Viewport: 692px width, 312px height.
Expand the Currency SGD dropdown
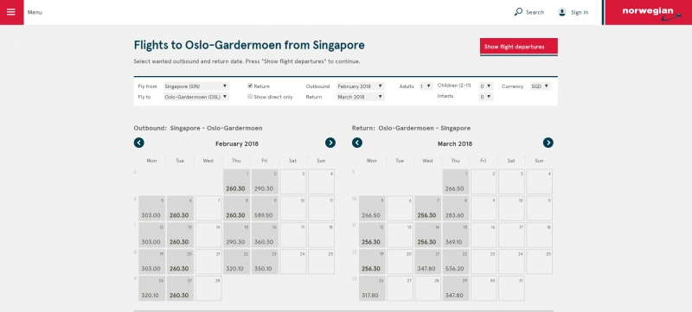540,86
